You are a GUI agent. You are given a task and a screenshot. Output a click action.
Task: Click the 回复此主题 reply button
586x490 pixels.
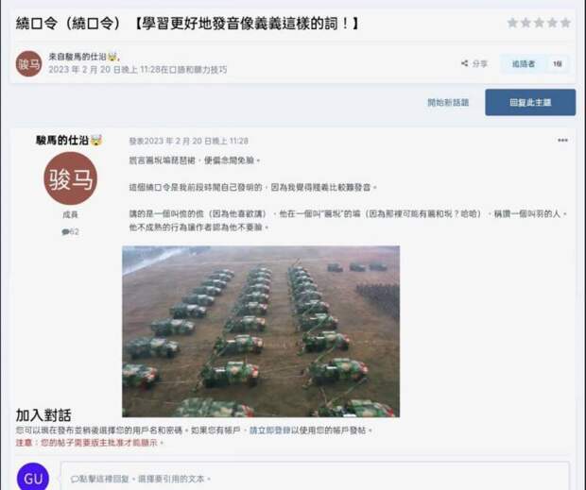pyautogui.click(x=530, y=102)
